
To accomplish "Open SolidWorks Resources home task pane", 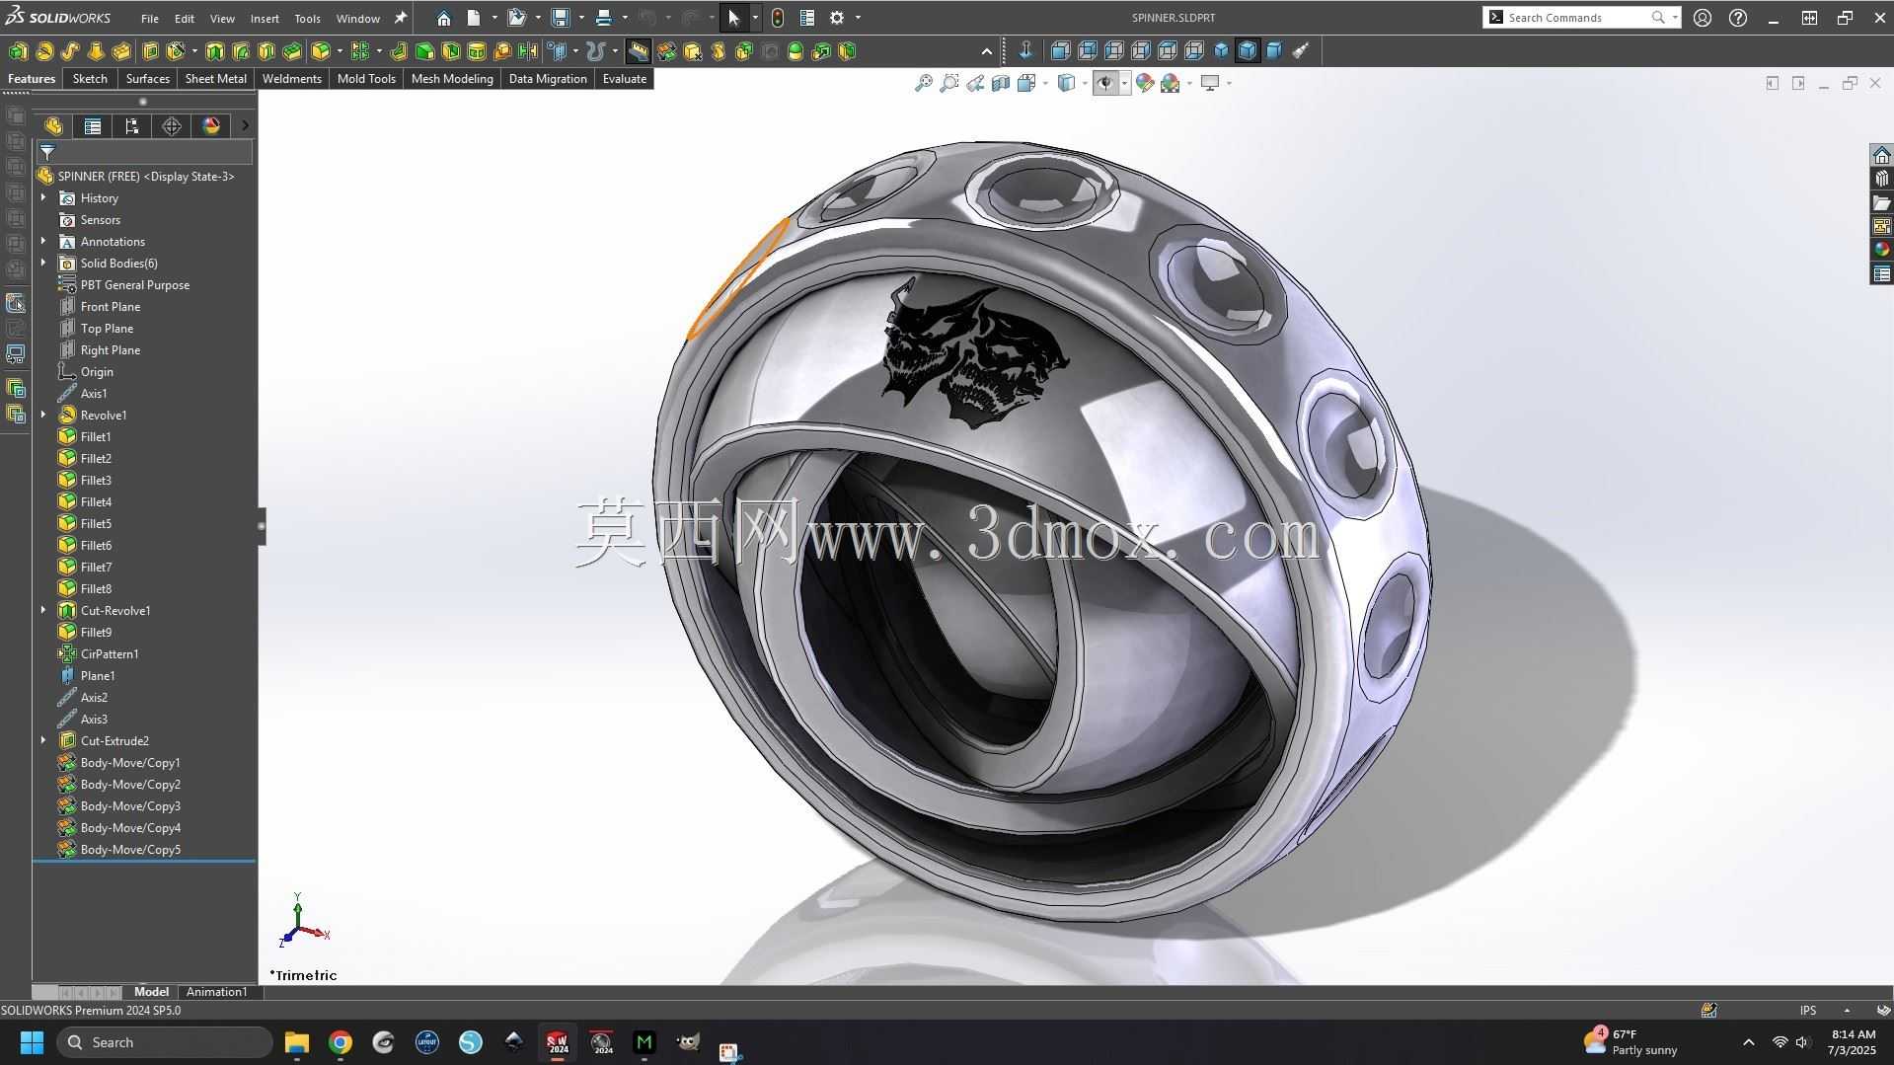I will (x=1881, y=156).
